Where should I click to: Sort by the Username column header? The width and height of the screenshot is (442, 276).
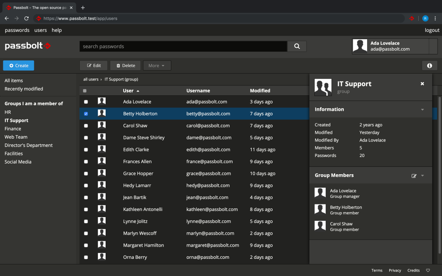point(198,91)
